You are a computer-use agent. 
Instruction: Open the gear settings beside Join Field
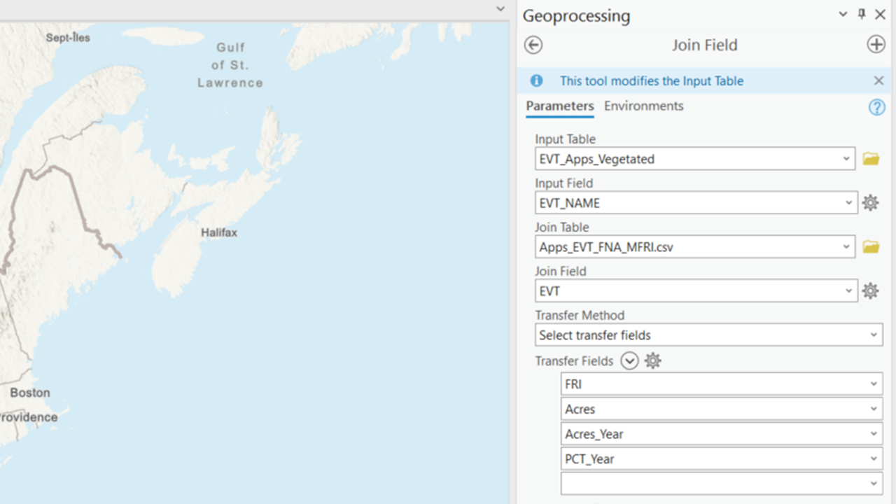click(x=870, y=290)
